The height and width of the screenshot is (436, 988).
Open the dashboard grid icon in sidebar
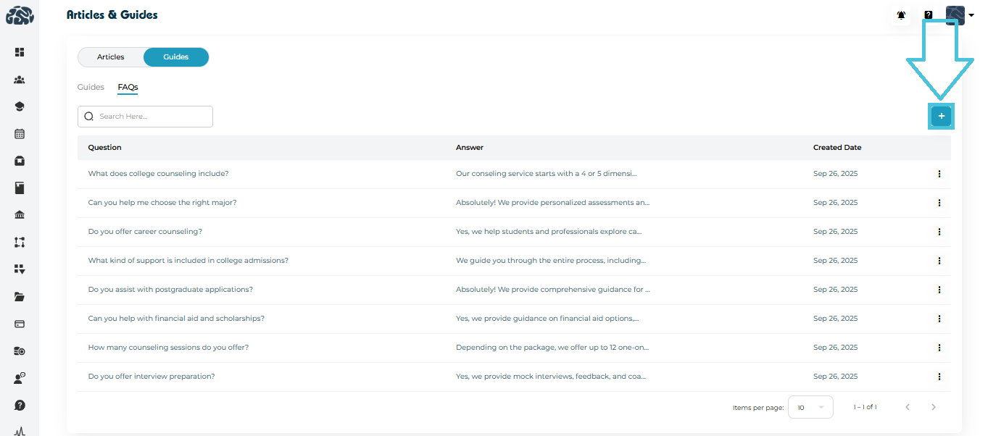click(20, 52)
